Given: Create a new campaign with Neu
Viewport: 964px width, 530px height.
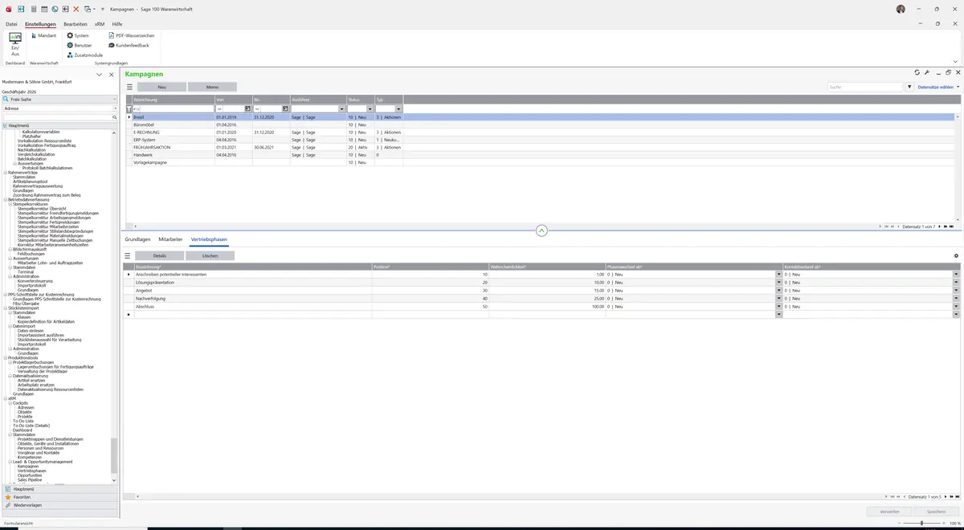Looking at the screenshot, I should (161, 87).
